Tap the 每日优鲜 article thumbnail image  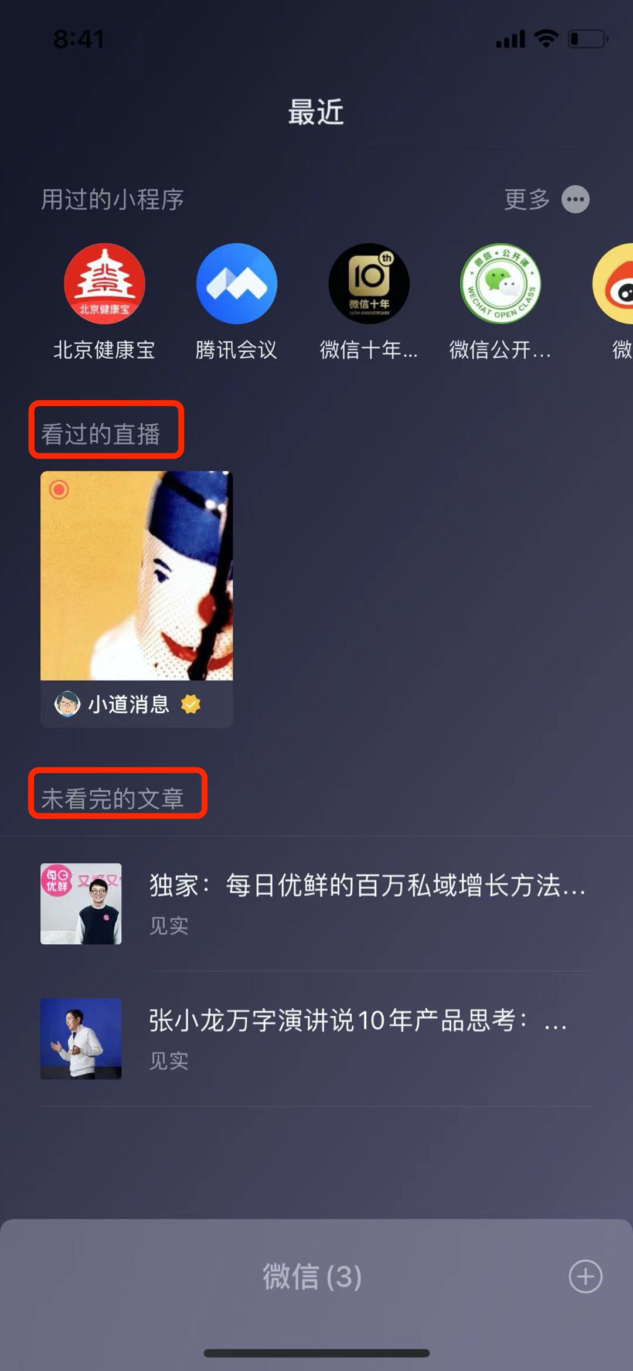[81, 903]
